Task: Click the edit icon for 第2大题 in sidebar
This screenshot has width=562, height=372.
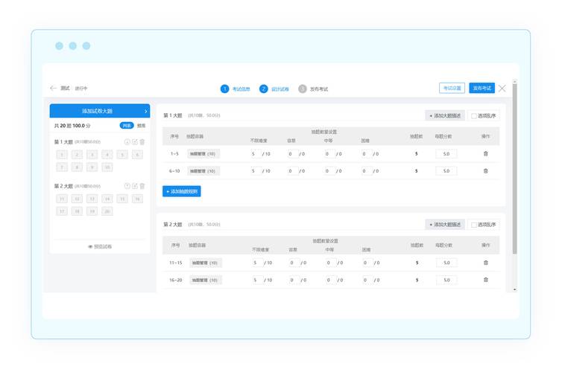Action: 135,186
